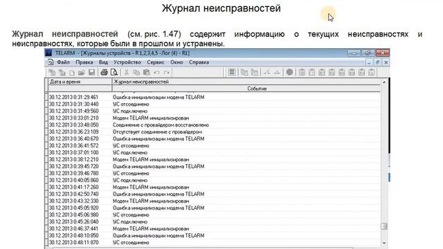Screen dimensions: 443x249
Task: Click the Cut scissors icon
Action: pyautogui.click(x=127, y=73)
